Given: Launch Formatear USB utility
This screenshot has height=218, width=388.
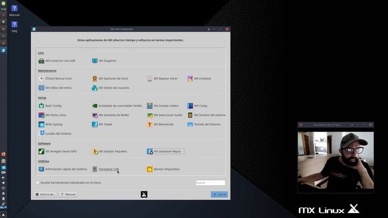Looking at the screenshot, I should coord(105,169).
